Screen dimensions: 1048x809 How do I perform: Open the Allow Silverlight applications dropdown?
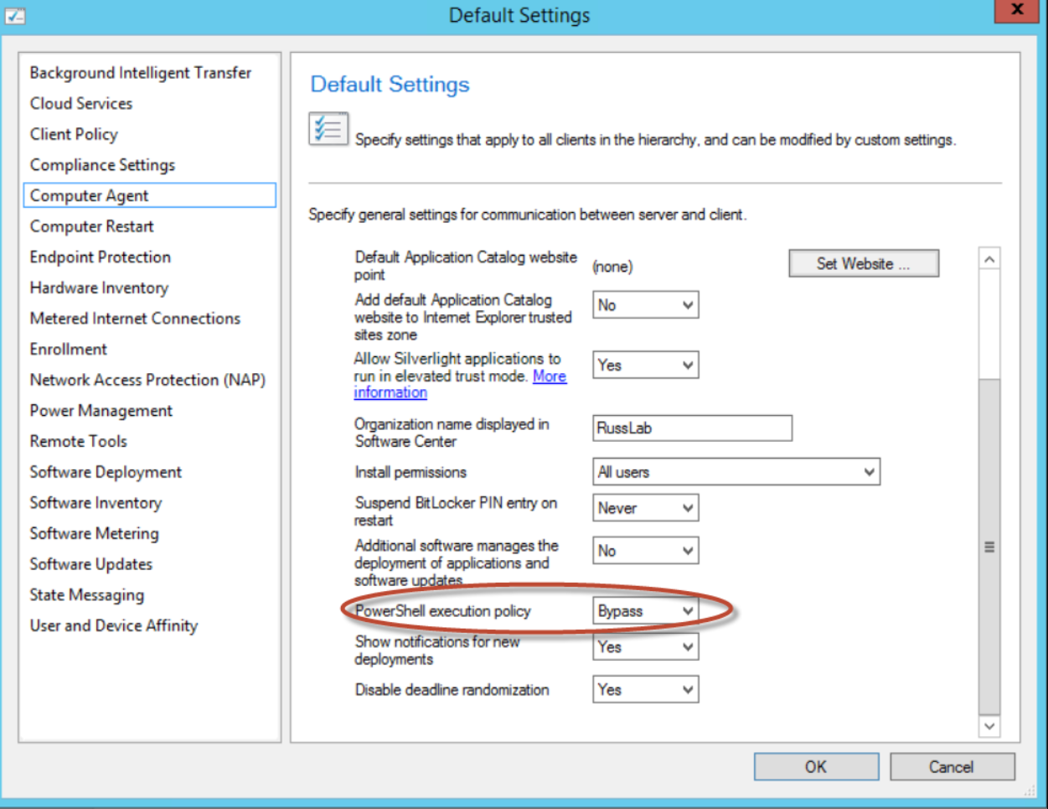pos(645,366)
